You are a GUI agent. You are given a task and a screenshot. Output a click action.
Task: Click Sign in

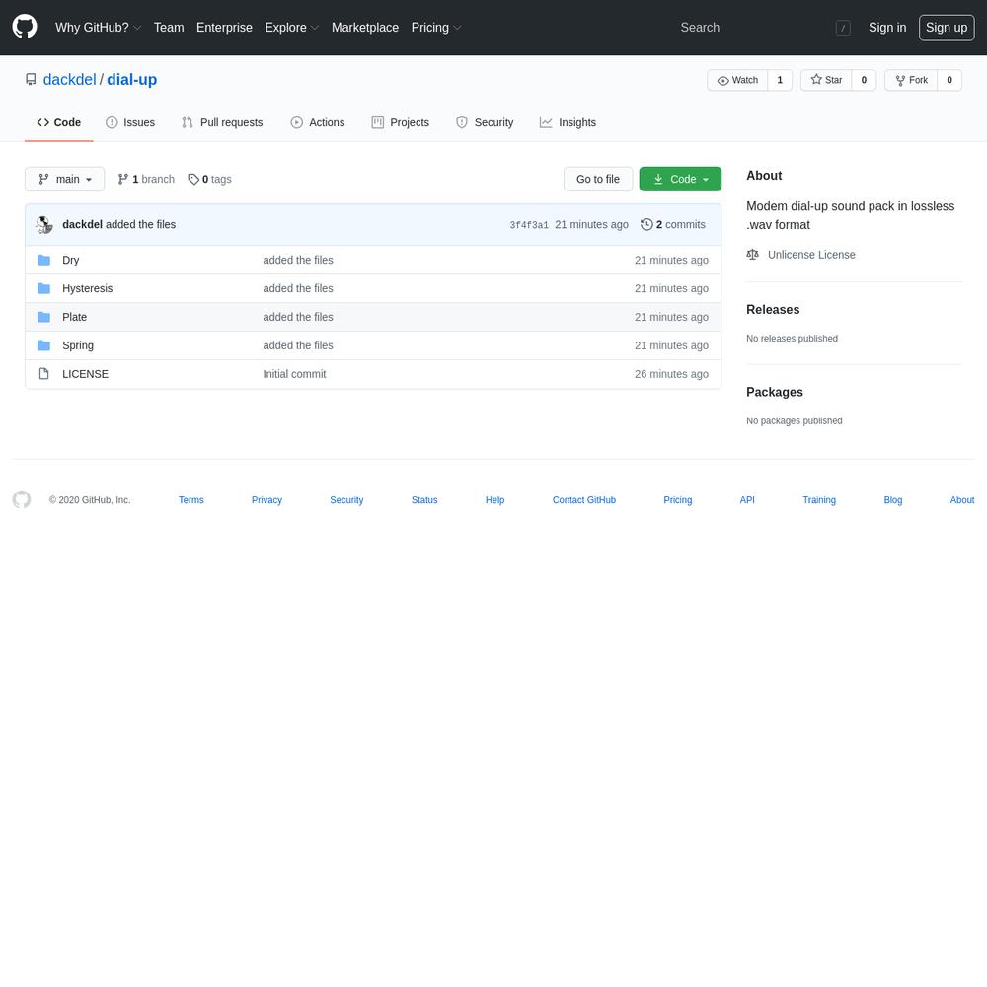coord(887,28)
